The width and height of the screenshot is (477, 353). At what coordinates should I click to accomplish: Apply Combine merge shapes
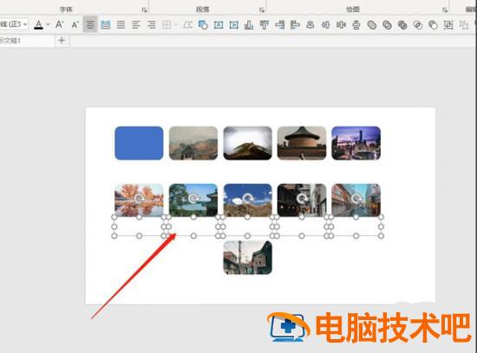pos(387,24)
